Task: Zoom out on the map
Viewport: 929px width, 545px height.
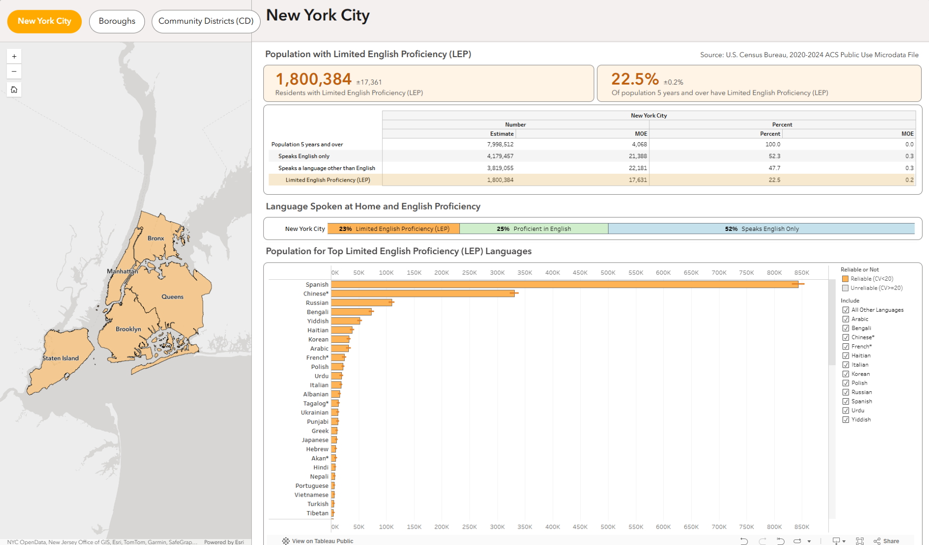Action: point(14,72)
